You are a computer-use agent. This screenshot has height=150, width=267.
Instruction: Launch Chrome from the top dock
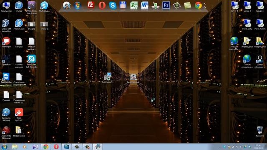click(198, 5)
